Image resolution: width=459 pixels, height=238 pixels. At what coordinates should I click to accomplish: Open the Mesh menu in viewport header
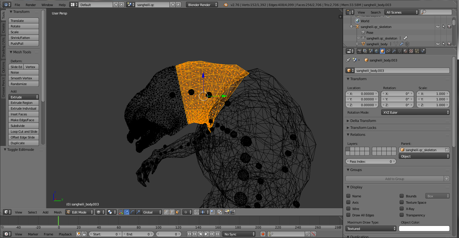pos(58,212)
